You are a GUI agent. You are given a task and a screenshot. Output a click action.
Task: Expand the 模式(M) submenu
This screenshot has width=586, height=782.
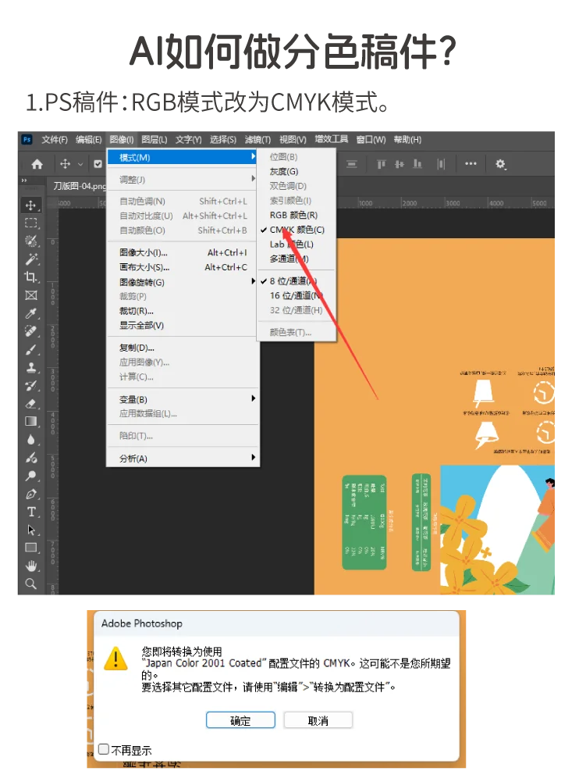(x=183, y=158)
